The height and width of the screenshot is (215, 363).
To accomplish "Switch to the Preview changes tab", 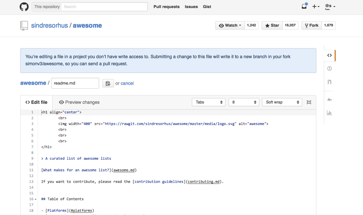I will point(79,102).
